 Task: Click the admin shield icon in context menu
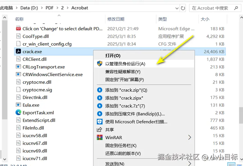click(100, 64)
